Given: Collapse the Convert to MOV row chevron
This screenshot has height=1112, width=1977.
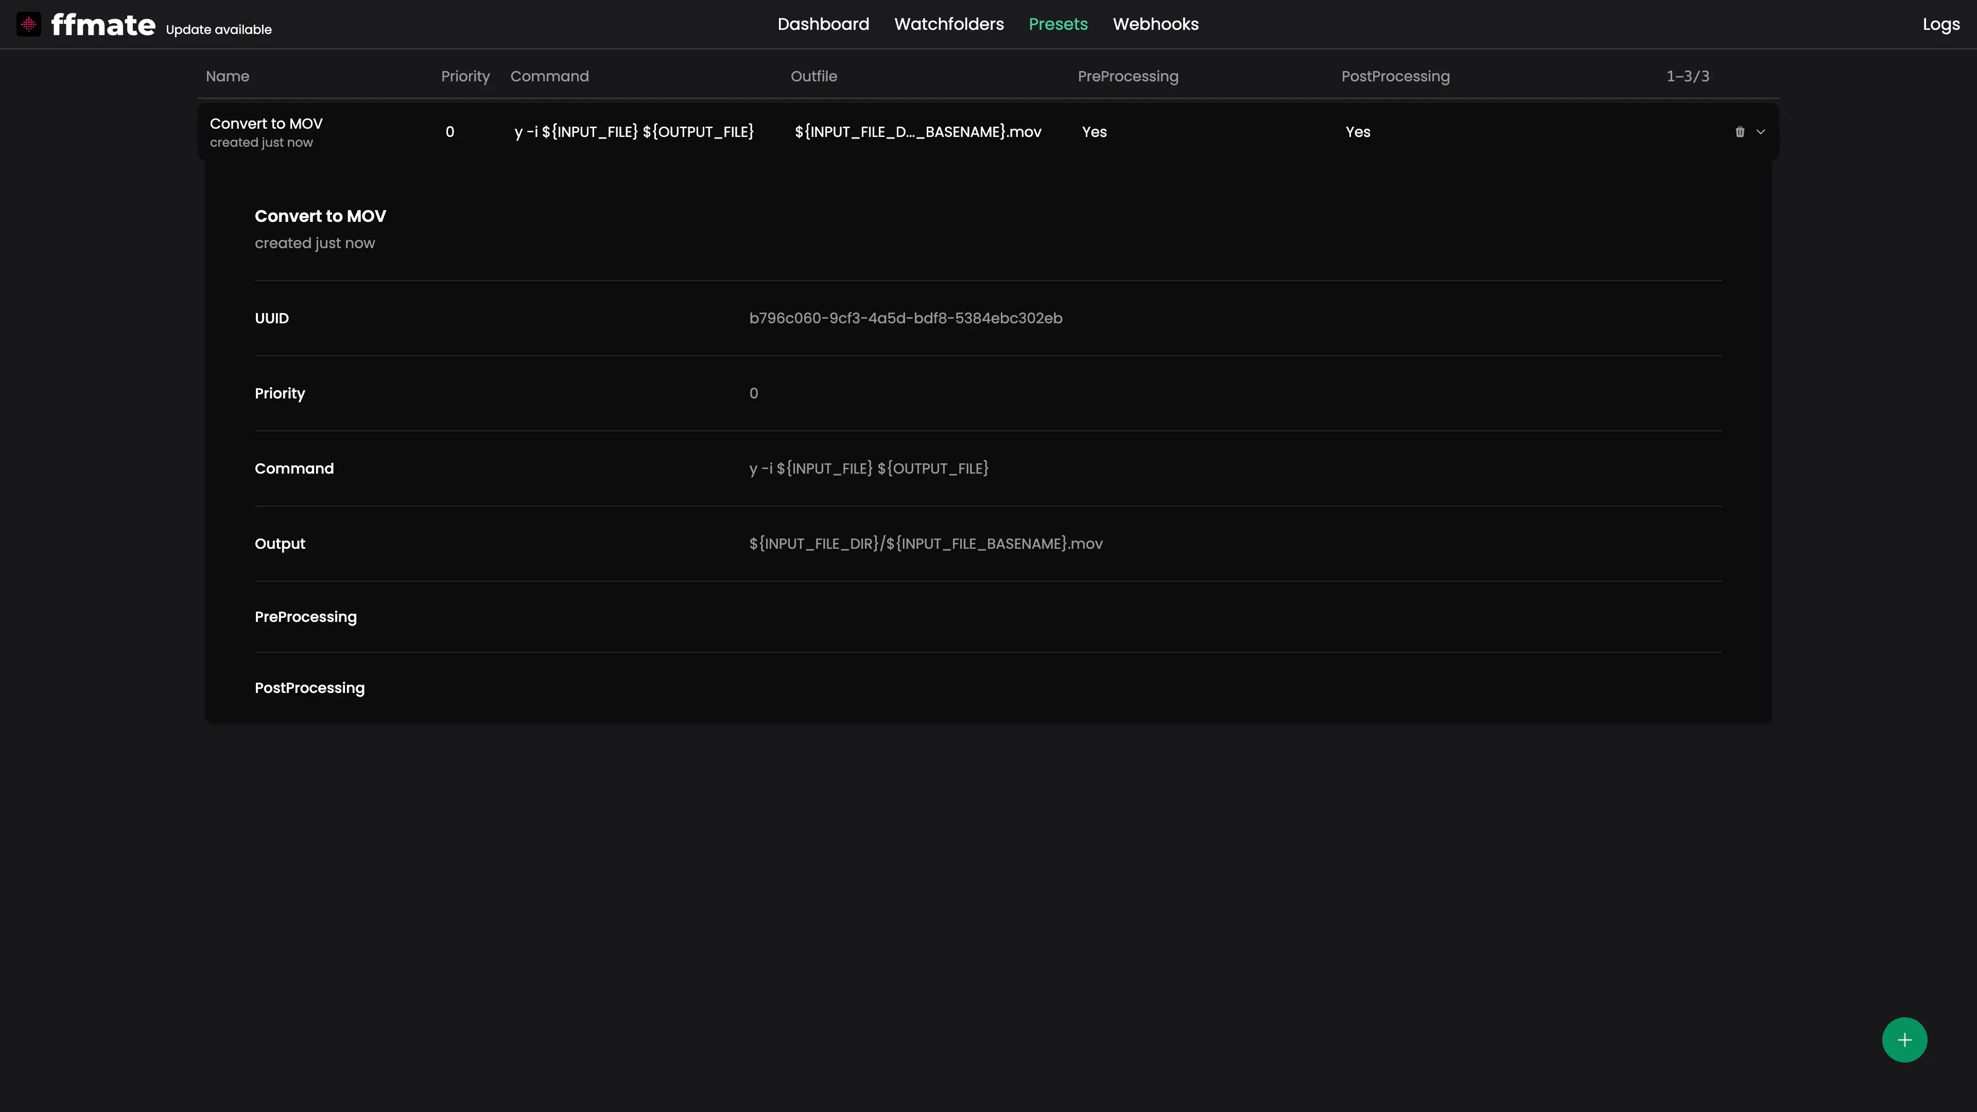Looking at the screenshot, I should 1761,132.
